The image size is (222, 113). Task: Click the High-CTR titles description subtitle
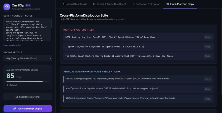[92, 19]
